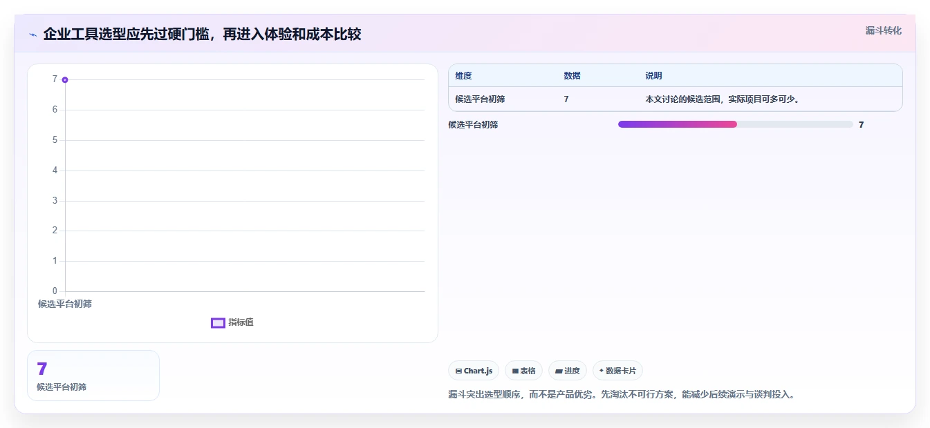Toggle the 指标值 legend color box
This screenshot has height=428, width=930.
click(x=218, y=322)
